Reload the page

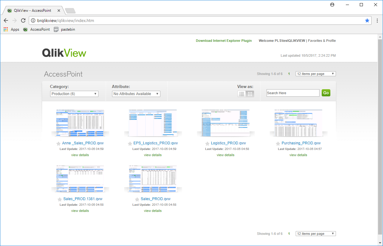coord(23,20)
